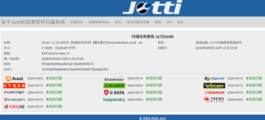The width and height of the screenshot is (265, 120).
Task: Open the 隐私 menu item
Action: click(158, 22)
